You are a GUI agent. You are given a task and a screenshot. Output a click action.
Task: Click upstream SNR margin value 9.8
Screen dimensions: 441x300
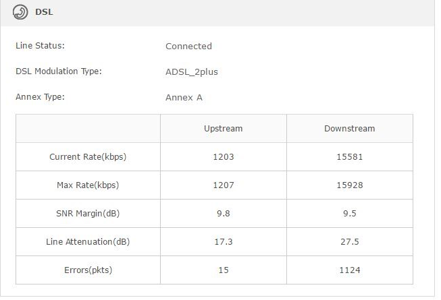[x=223, y=214]
